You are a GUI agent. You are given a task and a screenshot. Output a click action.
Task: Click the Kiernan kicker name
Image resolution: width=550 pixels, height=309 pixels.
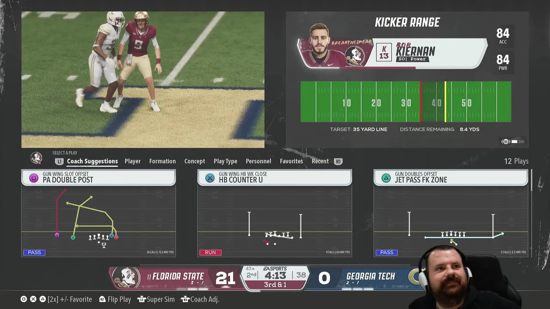click(x=416, y=51)
